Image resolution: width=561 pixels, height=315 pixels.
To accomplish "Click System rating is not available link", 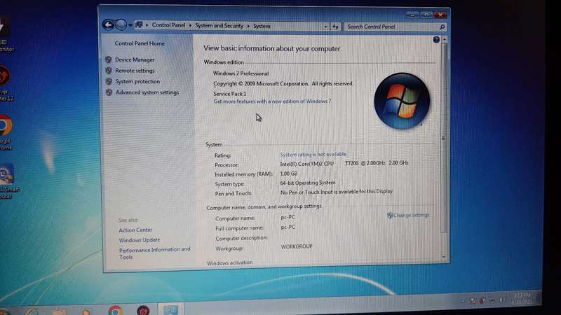I will pyautogui.click(x=313, y=154).
